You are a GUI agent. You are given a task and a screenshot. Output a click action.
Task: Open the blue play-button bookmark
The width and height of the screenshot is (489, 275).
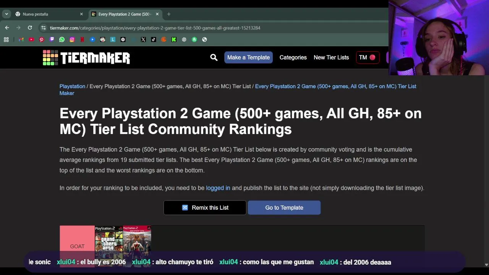click(92, 39)
